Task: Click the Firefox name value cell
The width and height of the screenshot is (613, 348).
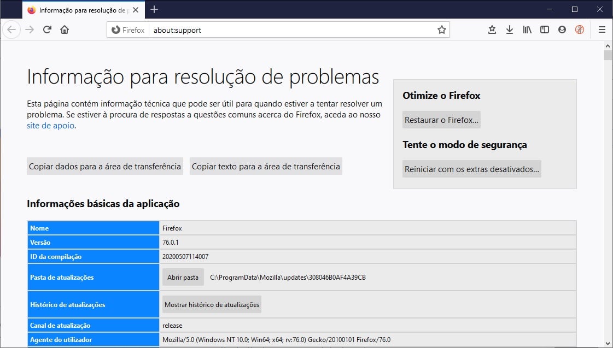Action: [368, 228]
